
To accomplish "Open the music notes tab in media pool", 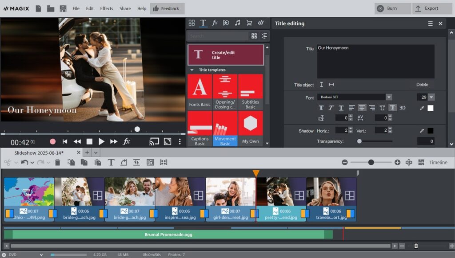I will [238, 23].
